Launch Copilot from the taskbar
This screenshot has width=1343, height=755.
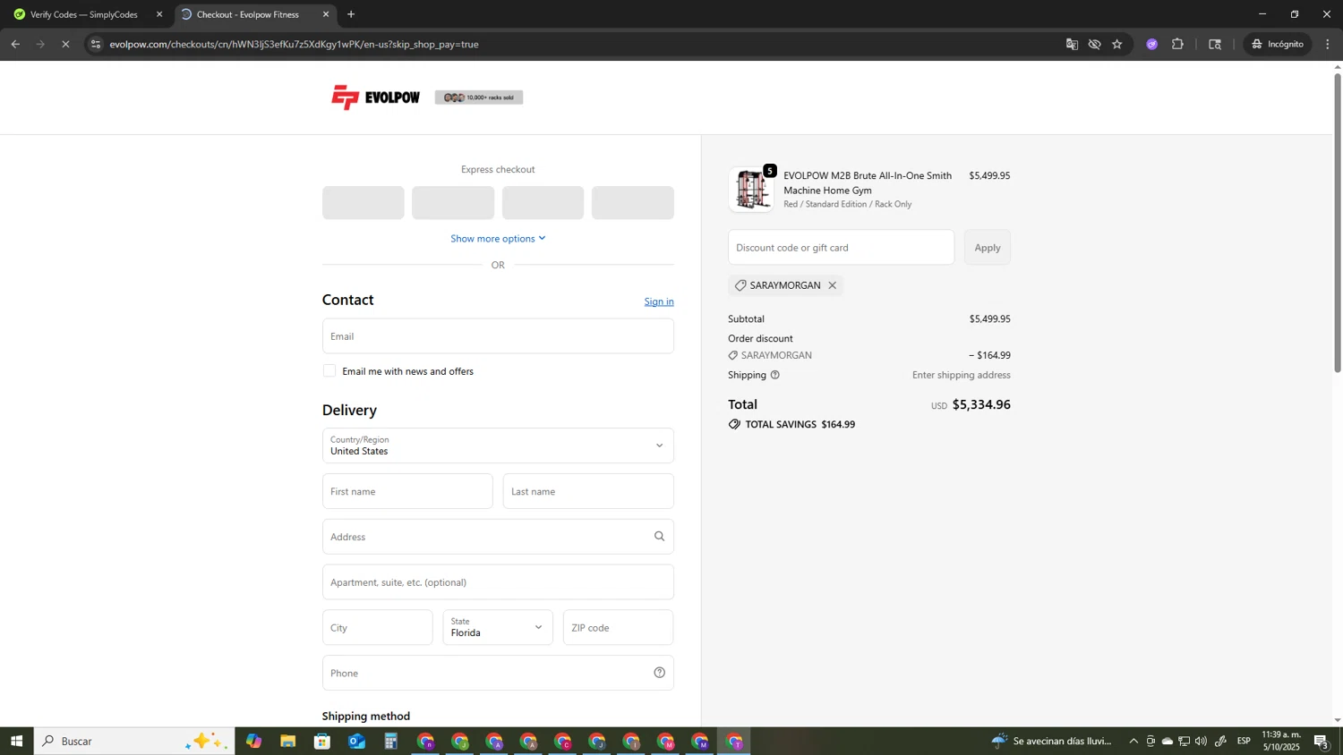(253, 741)
